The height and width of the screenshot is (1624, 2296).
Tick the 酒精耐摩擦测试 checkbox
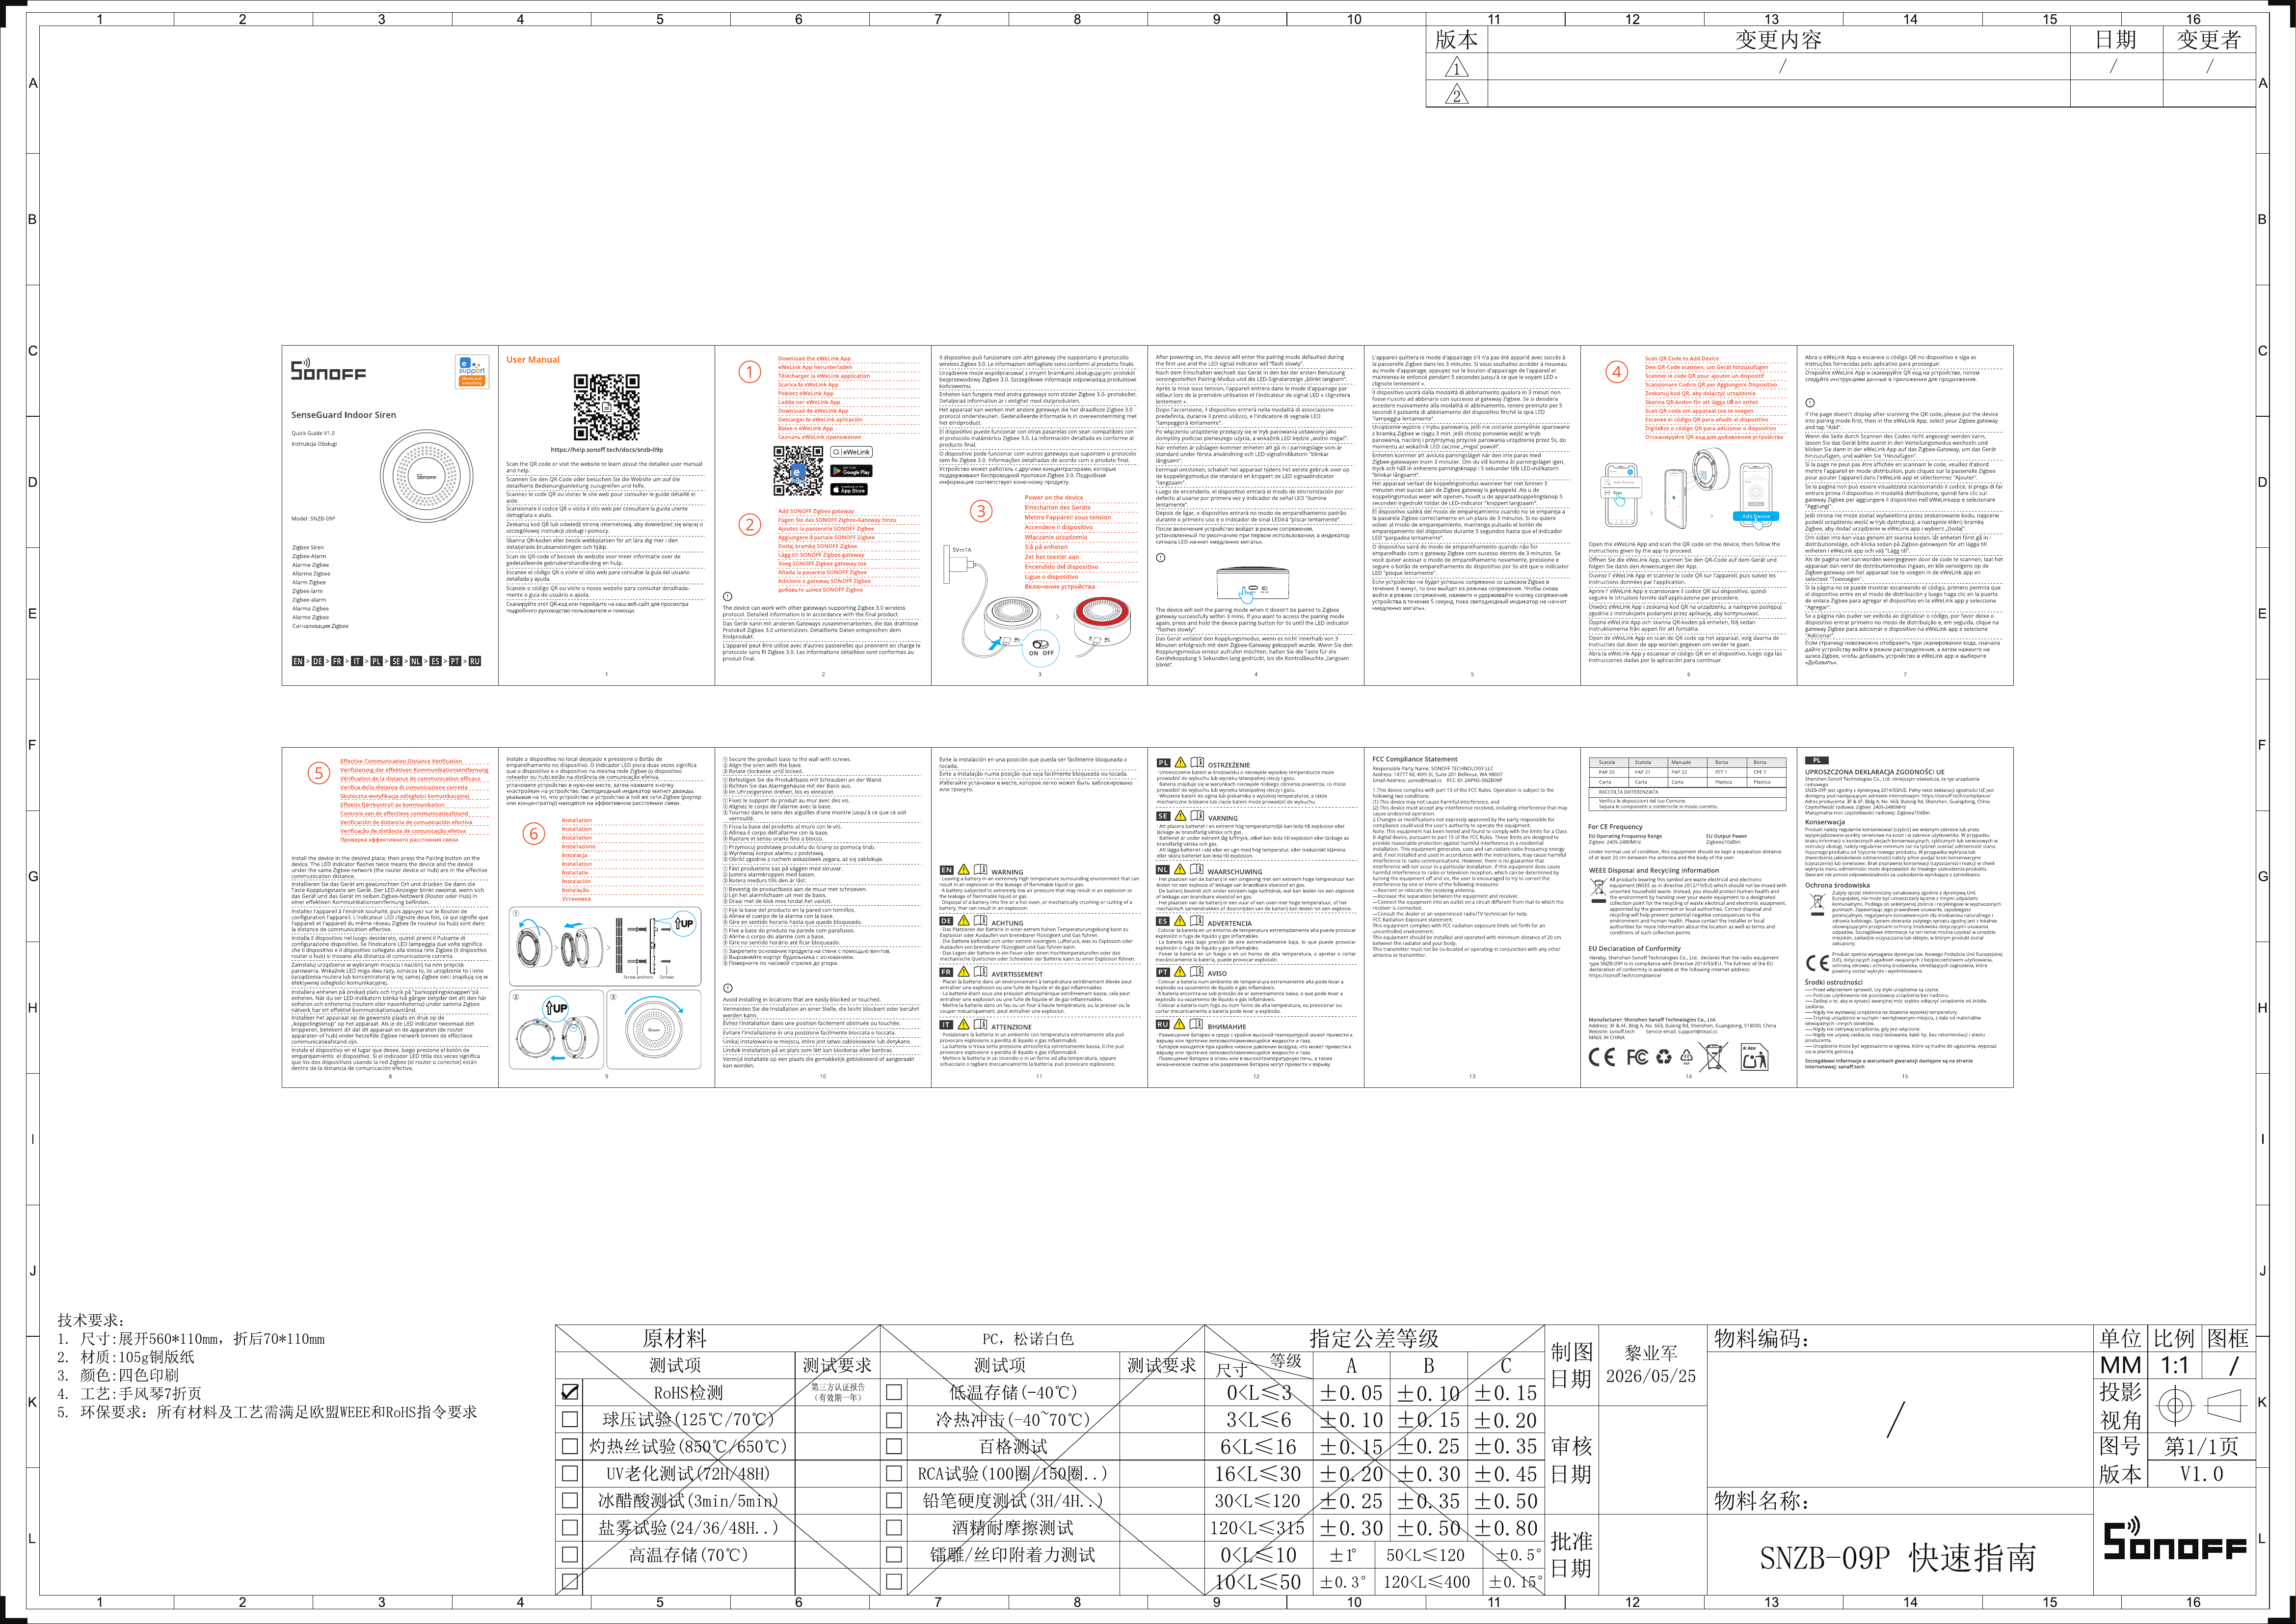click(894, 1528)
